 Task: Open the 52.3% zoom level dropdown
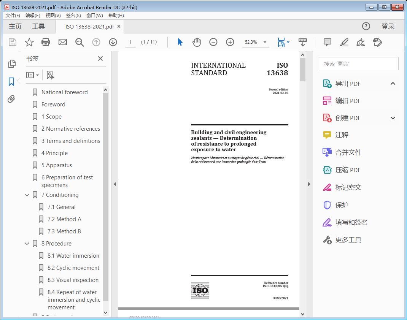coord(265,42)
